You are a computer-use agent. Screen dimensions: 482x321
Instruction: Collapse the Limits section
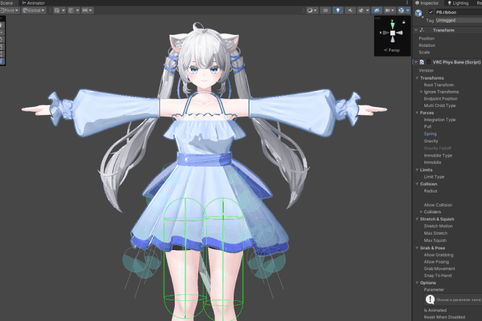pyautogui.click(x=417, y=170)
